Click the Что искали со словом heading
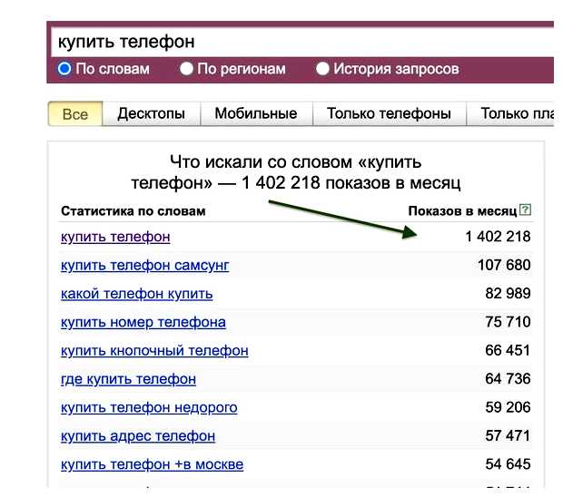Image resolution: width=563 pixels, height=497 pixels. [295, 172]
